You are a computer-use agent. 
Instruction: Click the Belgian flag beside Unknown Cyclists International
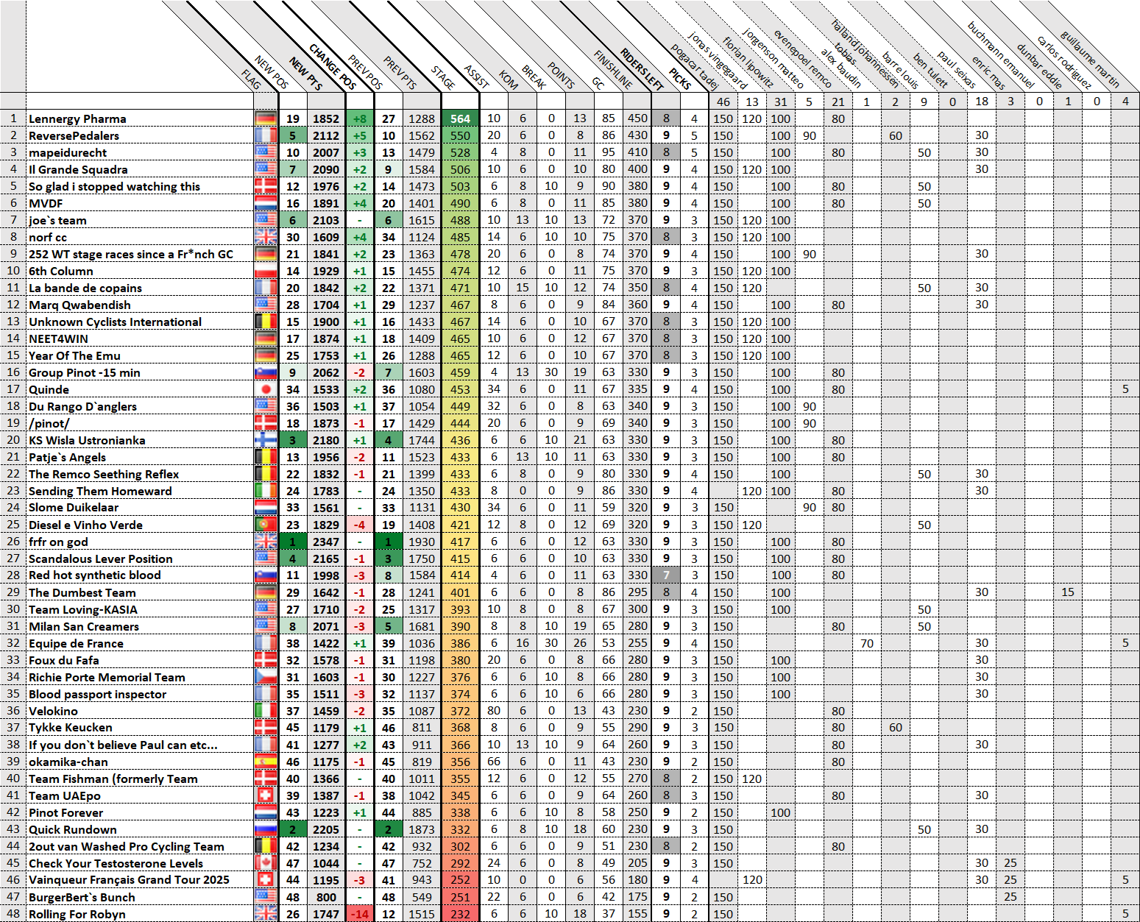(266, 322)
